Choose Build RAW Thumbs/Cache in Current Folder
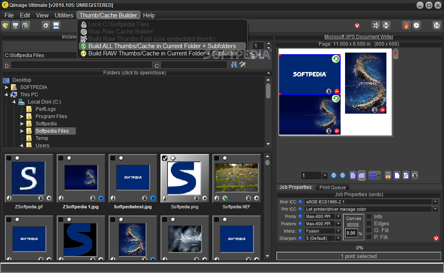This screenshot has width=444, height=273. click(x=162, y=53)
